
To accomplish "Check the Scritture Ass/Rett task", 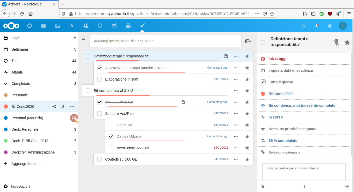I will (99, 114).
